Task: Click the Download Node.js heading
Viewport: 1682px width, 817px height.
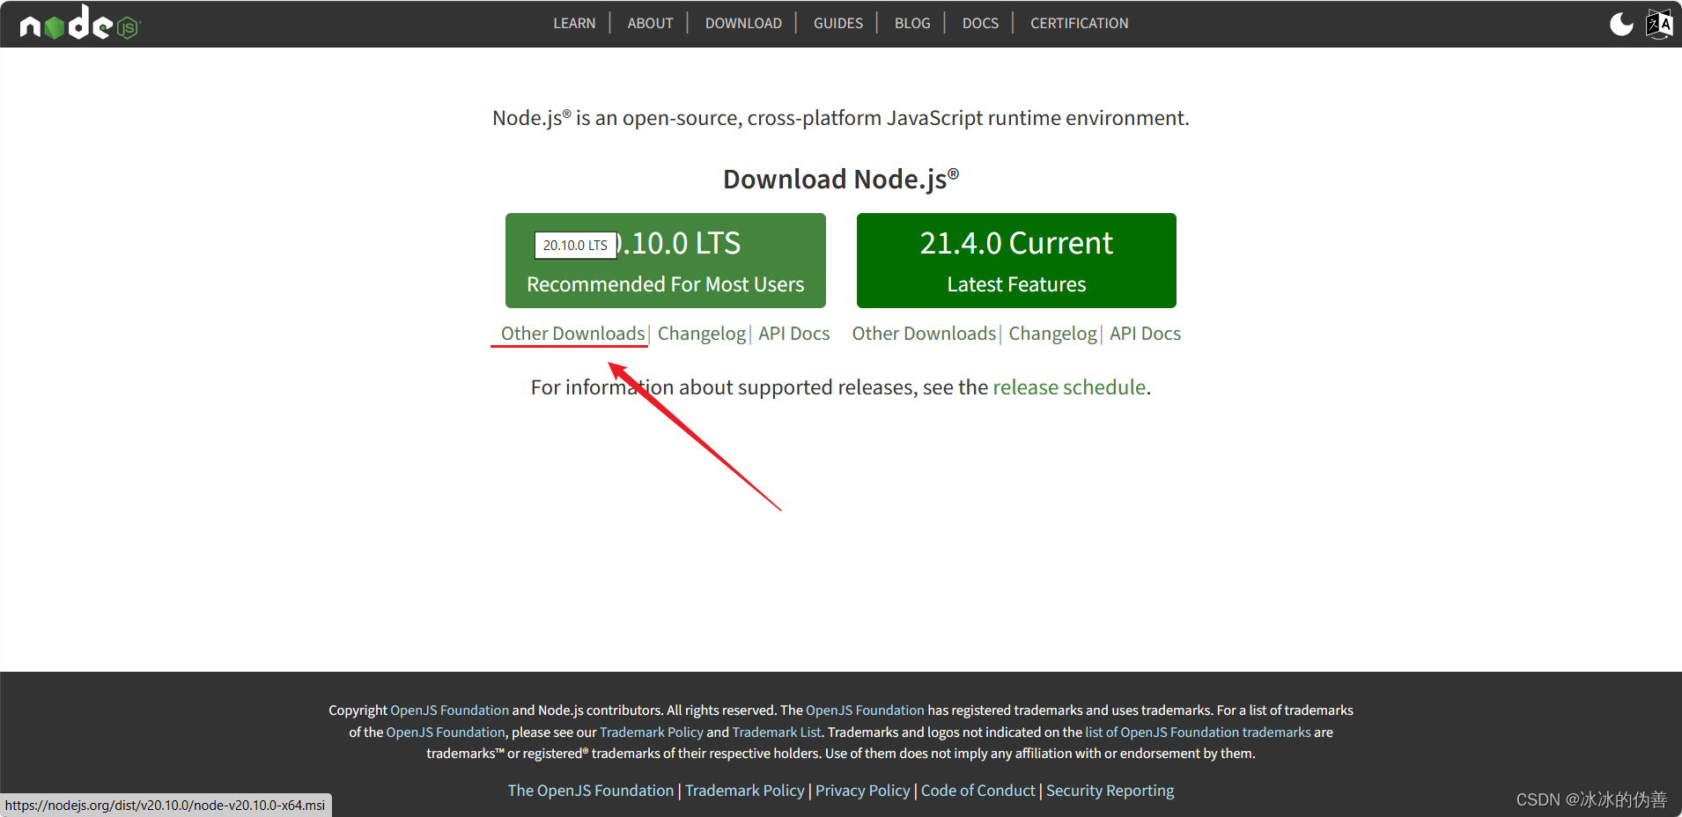Action: [841, 179]
